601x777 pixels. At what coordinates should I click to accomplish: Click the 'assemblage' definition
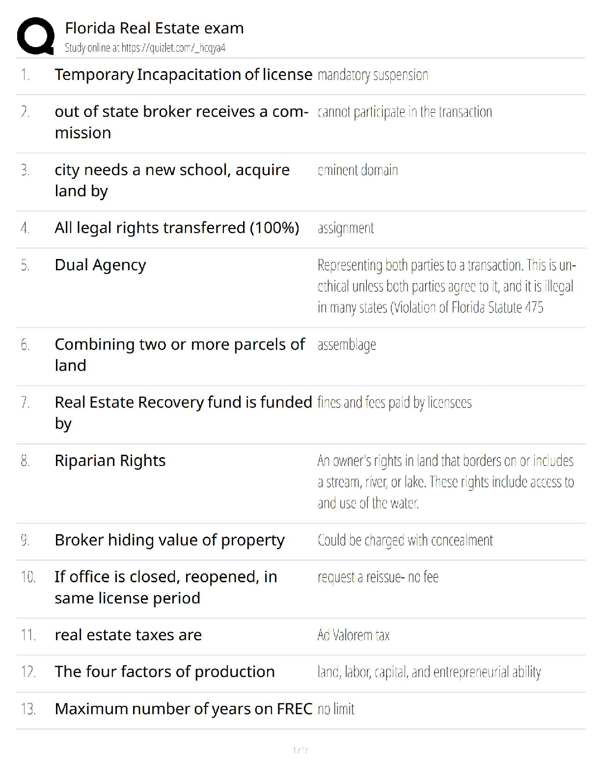pyautogui.click(x=347, y=345)
